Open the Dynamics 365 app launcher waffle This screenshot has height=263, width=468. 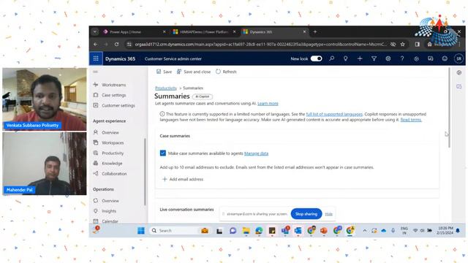(x=96, y=58)
